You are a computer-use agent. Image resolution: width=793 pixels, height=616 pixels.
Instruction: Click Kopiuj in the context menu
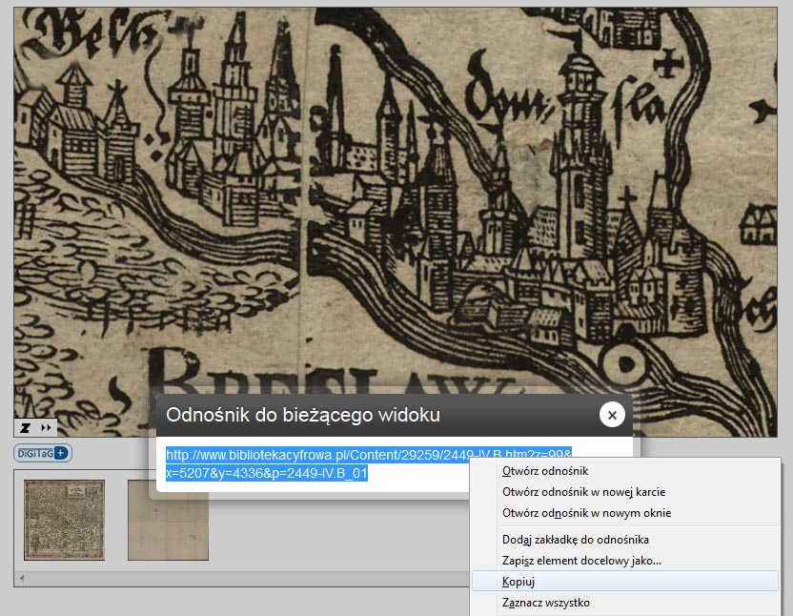(625, 581)
